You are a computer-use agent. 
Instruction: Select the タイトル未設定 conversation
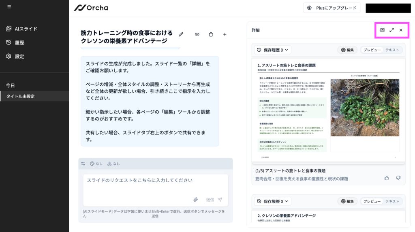[x=34, y=96]
